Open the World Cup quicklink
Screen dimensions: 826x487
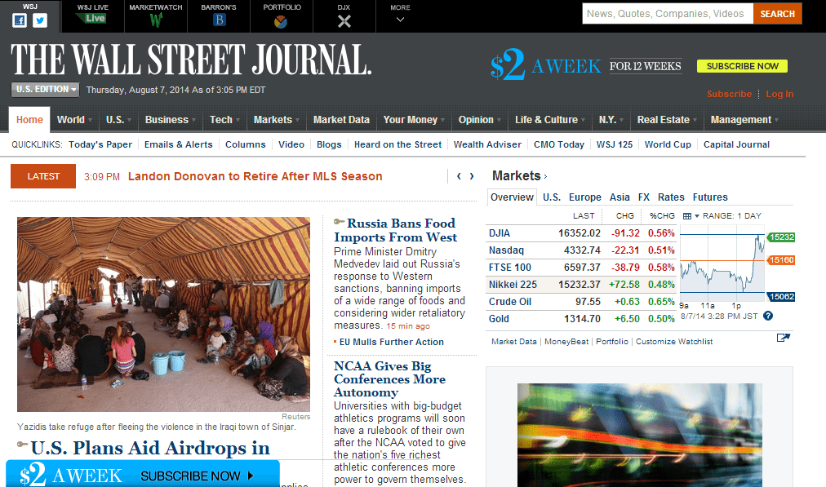click(668, 144)
